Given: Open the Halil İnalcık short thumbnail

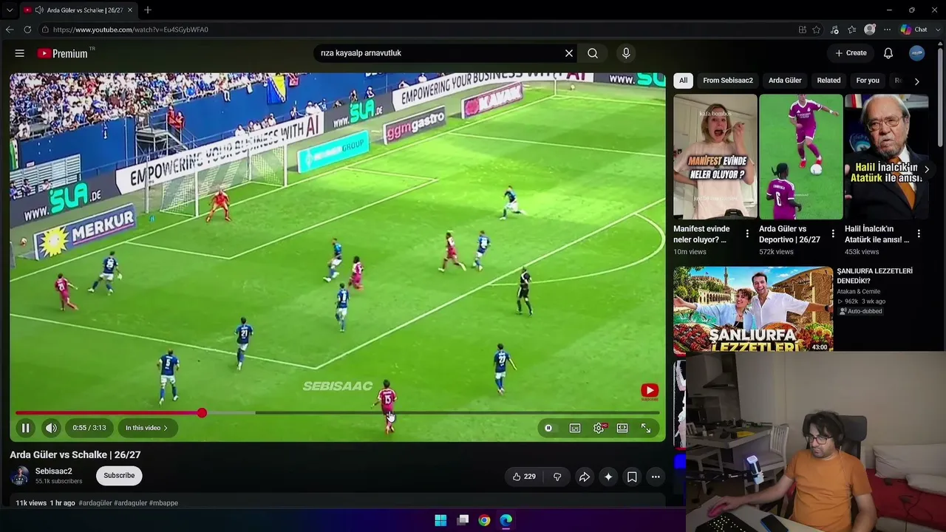Looking at the screenshot, I should (887, 157).
